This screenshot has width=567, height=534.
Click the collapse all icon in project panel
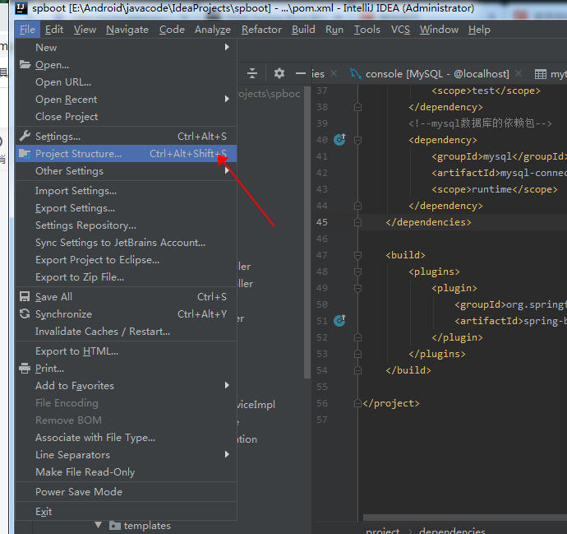click(252, 73)
